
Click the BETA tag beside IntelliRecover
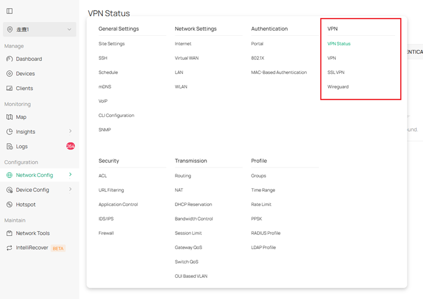pyautogui.click(x=58, y=249)
